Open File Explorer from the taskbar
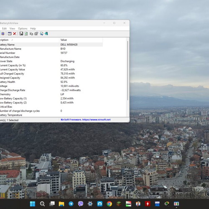The height and width of the screenshot is (209, 209). click(x=61, y=204)
